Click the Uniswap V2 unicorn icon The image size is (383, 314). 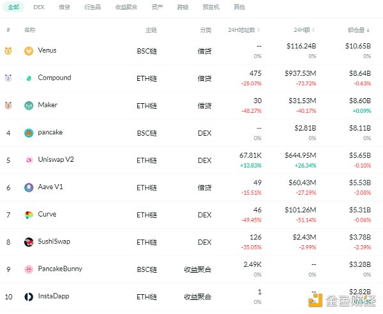29,160
